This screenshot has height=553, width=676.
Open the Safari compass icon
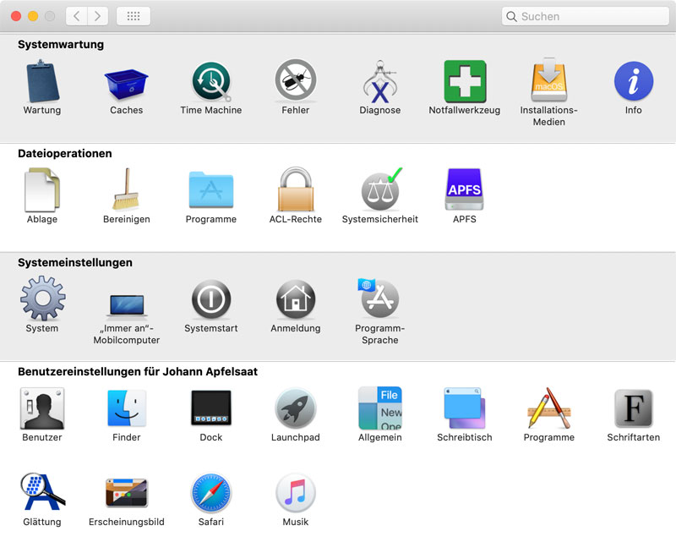tap(211, 493)
